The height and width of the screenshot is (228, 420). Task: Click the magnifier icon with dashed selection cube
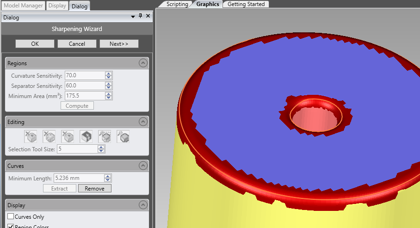click(105, 136)
